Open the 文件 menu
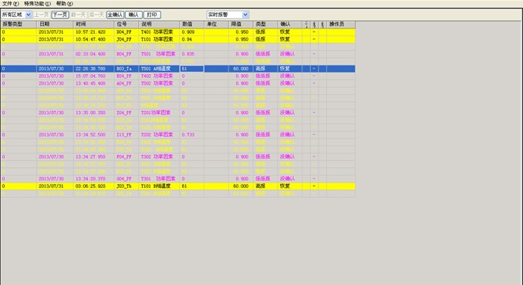Viewport: 523px width, 285px height. coord(11,4)
